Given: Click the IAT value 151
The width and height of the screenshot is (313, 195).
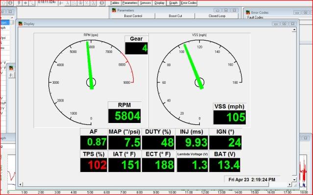Looking at the screenshot, I should click(124, 165).
